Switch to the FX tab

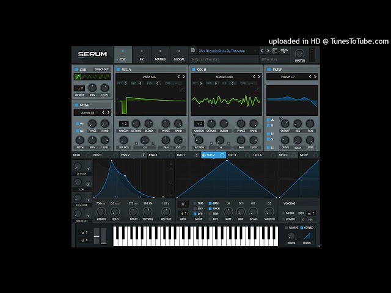142,55
